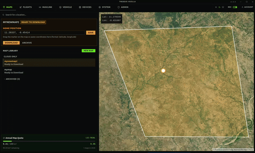Click the home position coordinates field
Image resolution: width=255 pixels, height=153 pixels.
[44, 32]
